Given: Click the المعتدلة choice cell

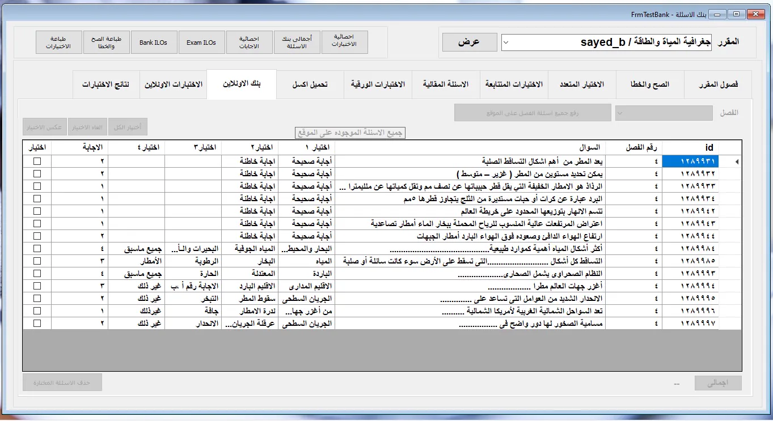Looking at the screenshot, I should (250, 274).
